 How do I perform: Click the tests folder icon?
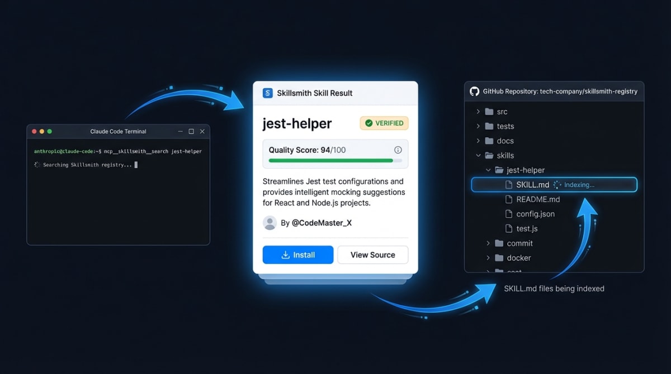click(x=489, y=126)
